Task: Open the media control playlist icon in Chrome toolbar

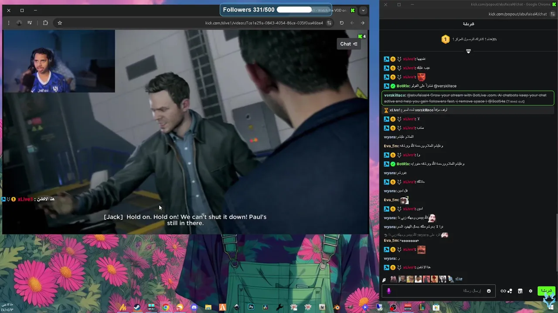Action: (30, 23)
